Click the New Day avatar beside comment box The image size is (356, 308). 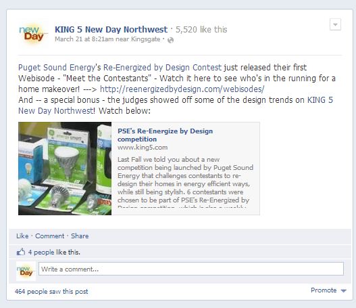[x=26, y=271]
